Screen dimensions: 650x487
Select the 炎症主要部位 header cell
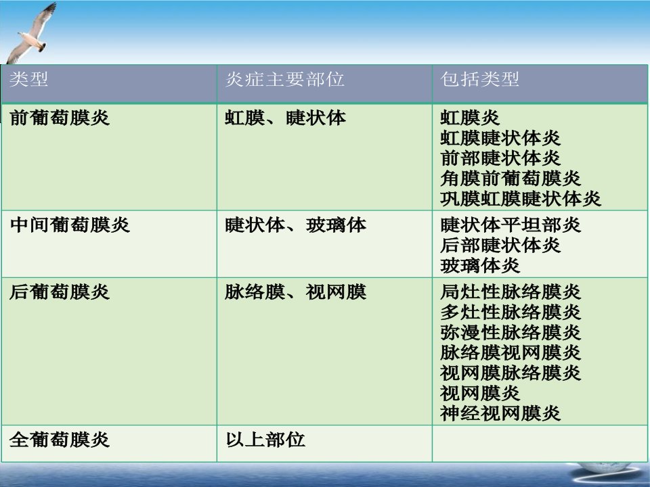[324, 83]
